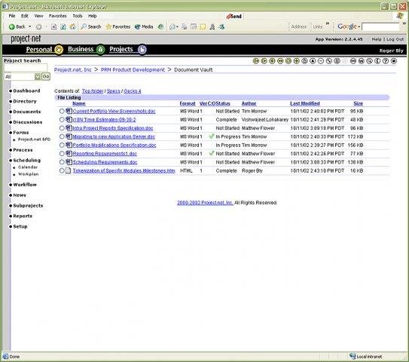Click the Projects tab blue round icon
The width and height of the screenshot is (409, 362).
pos(142,49)
